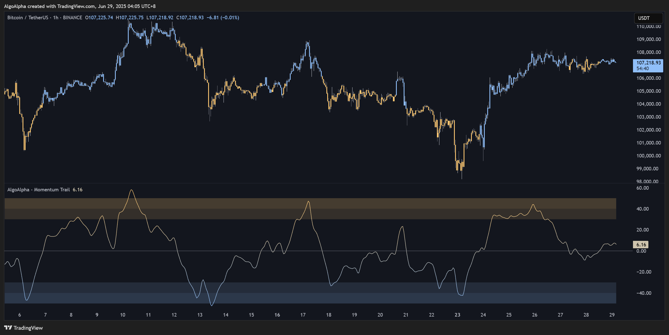Click the 104,000.00 price axis label

pyautogui.click(x=648, y=104)
